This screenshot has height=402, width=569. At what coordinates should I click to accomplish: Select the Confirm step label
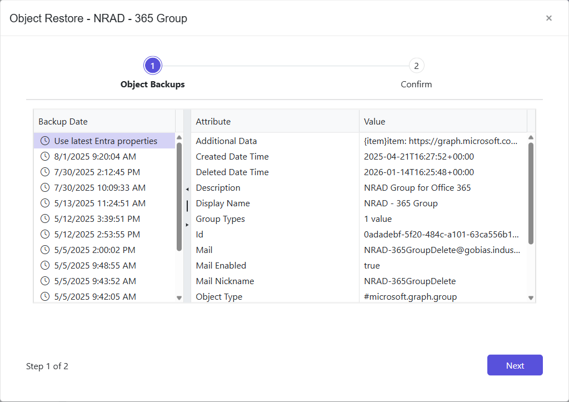click(x=416, y=84)
